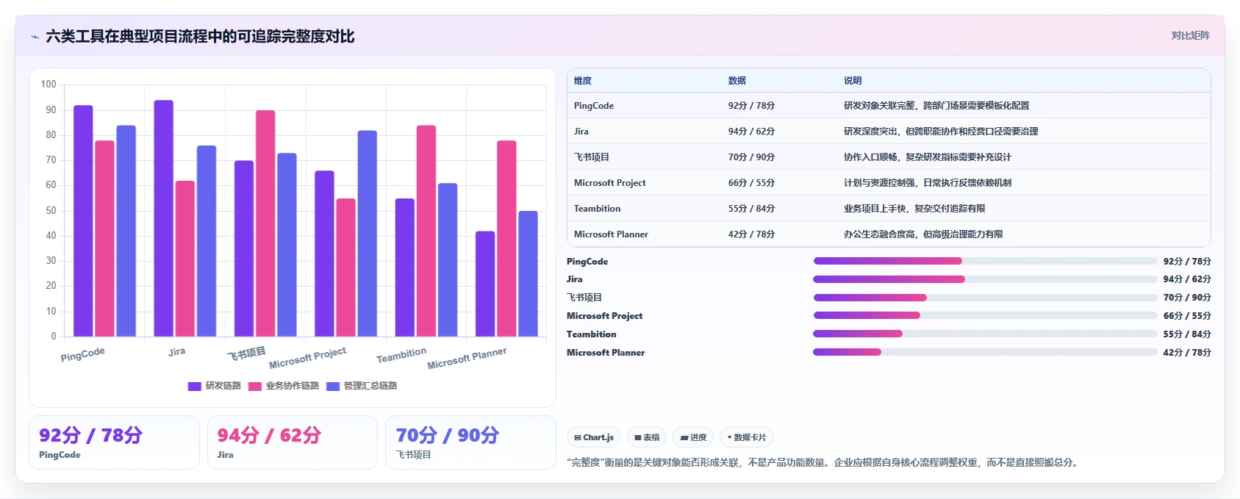Click the 数据 column header

coord(737,81)
